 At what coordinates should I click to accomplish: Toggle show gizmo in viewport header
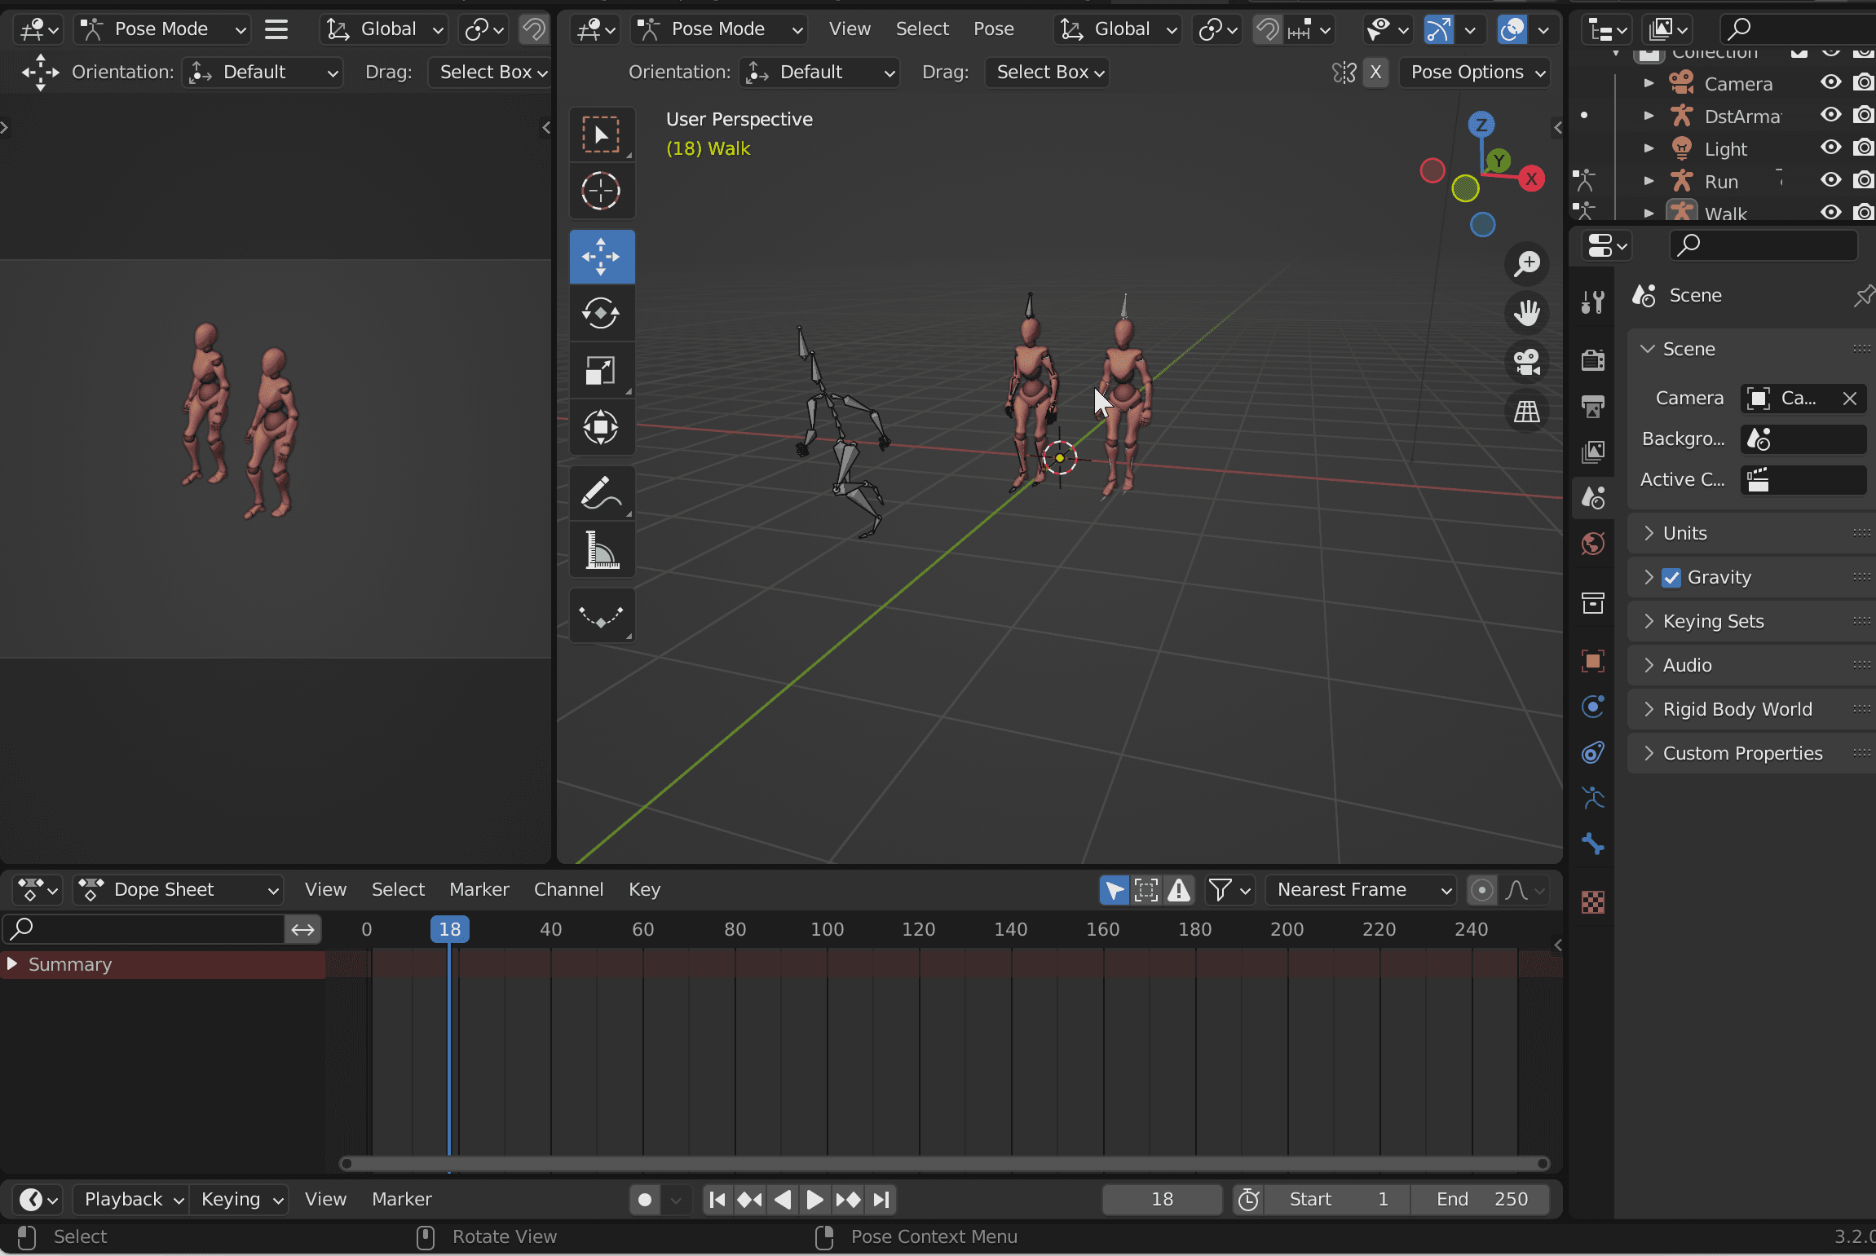pos(1438,30)
